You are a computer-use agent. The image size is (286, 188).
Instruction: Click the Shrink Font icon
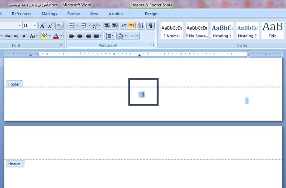click(50, 26)
